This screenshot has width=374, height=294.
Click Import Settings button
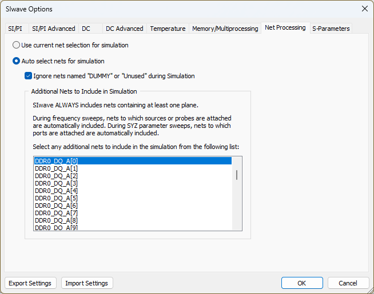pyautogui.click(x=87, y=283)
